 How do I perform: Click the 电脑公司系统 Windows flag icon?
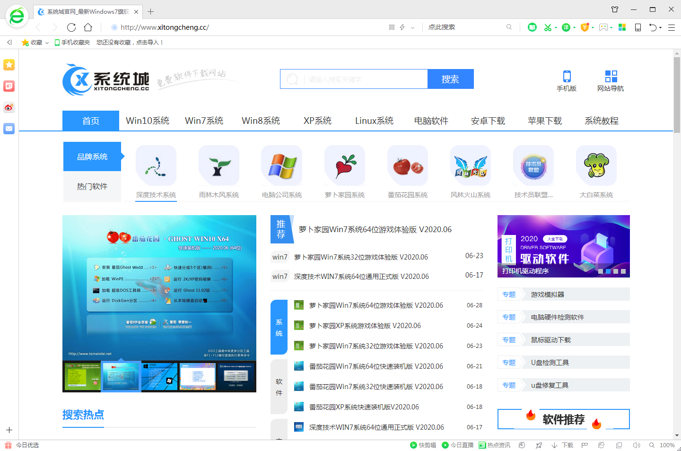click(x=282, y=165)
